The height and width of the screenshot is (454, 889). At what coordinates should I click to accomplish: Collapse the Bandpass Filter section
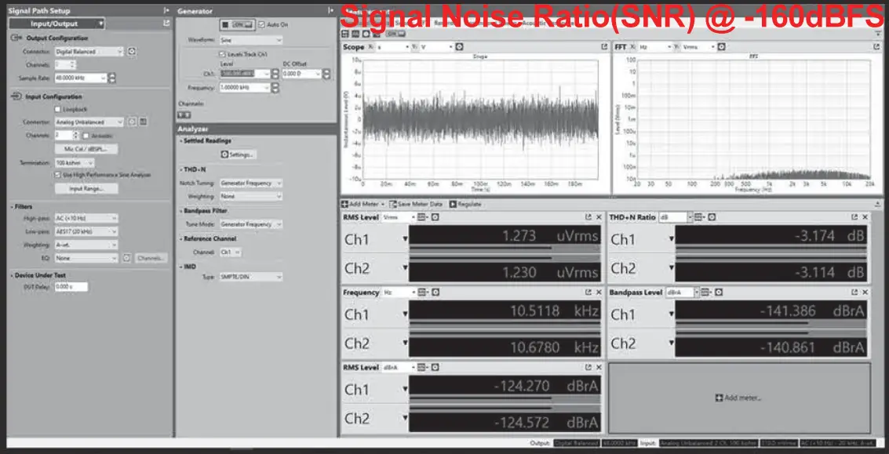point(181,210)
